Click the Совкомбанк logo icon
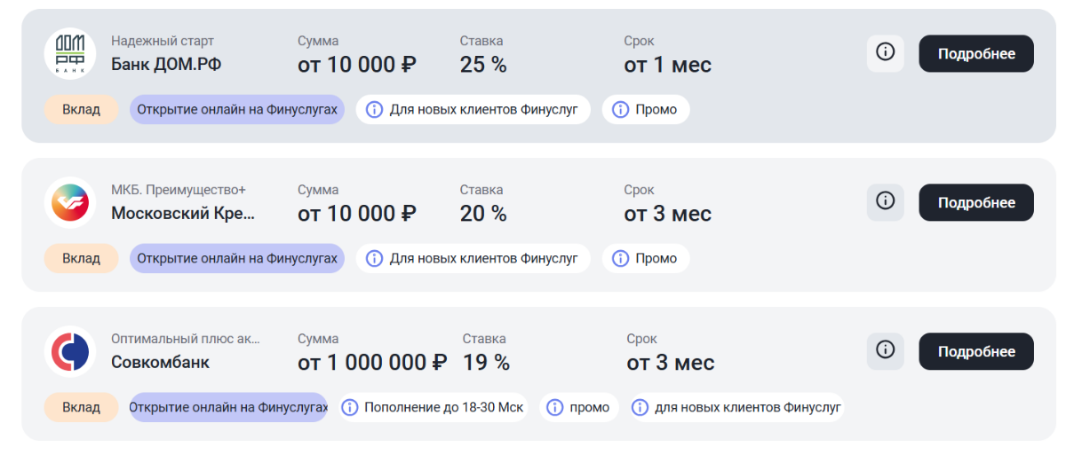Screen dimensions: 1066x455 pyautogui.click(x=69, y=351)
